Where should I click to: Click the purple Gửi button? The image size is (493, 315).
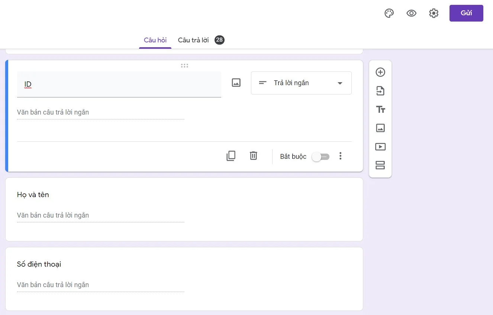466,13
